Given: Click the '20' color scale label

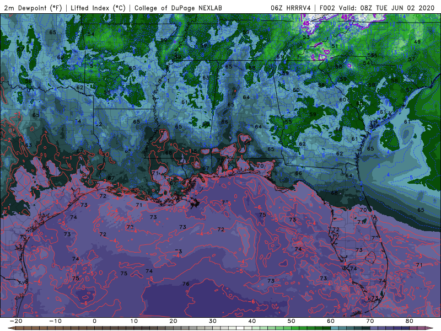Looking at the screenshot, I should (173, 321).
